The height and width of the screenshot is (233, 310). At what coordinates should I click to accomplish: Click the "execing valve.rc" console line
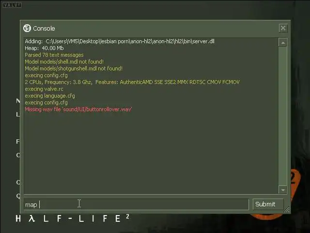[44, 89]
